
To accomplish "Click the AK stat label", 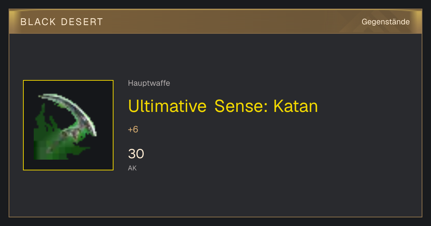I will 132,168.
